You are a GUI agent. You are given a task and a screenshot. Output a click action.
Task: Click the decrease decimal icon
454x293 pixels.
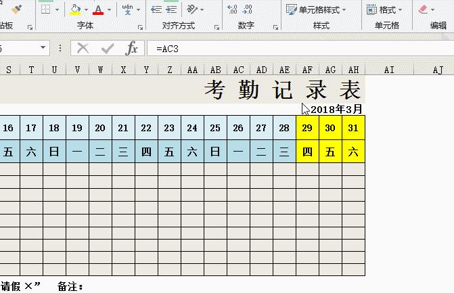tap(247, 9)
